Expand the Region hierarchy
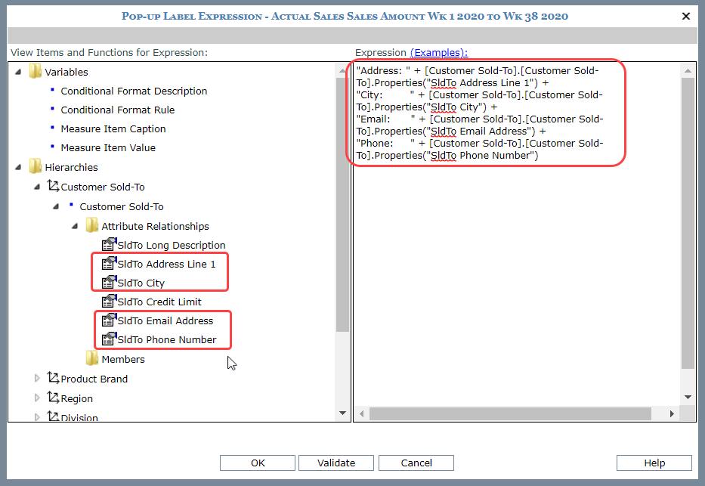Image resolution: width=705 pixels, height=486 pixels. pos(38,398)
